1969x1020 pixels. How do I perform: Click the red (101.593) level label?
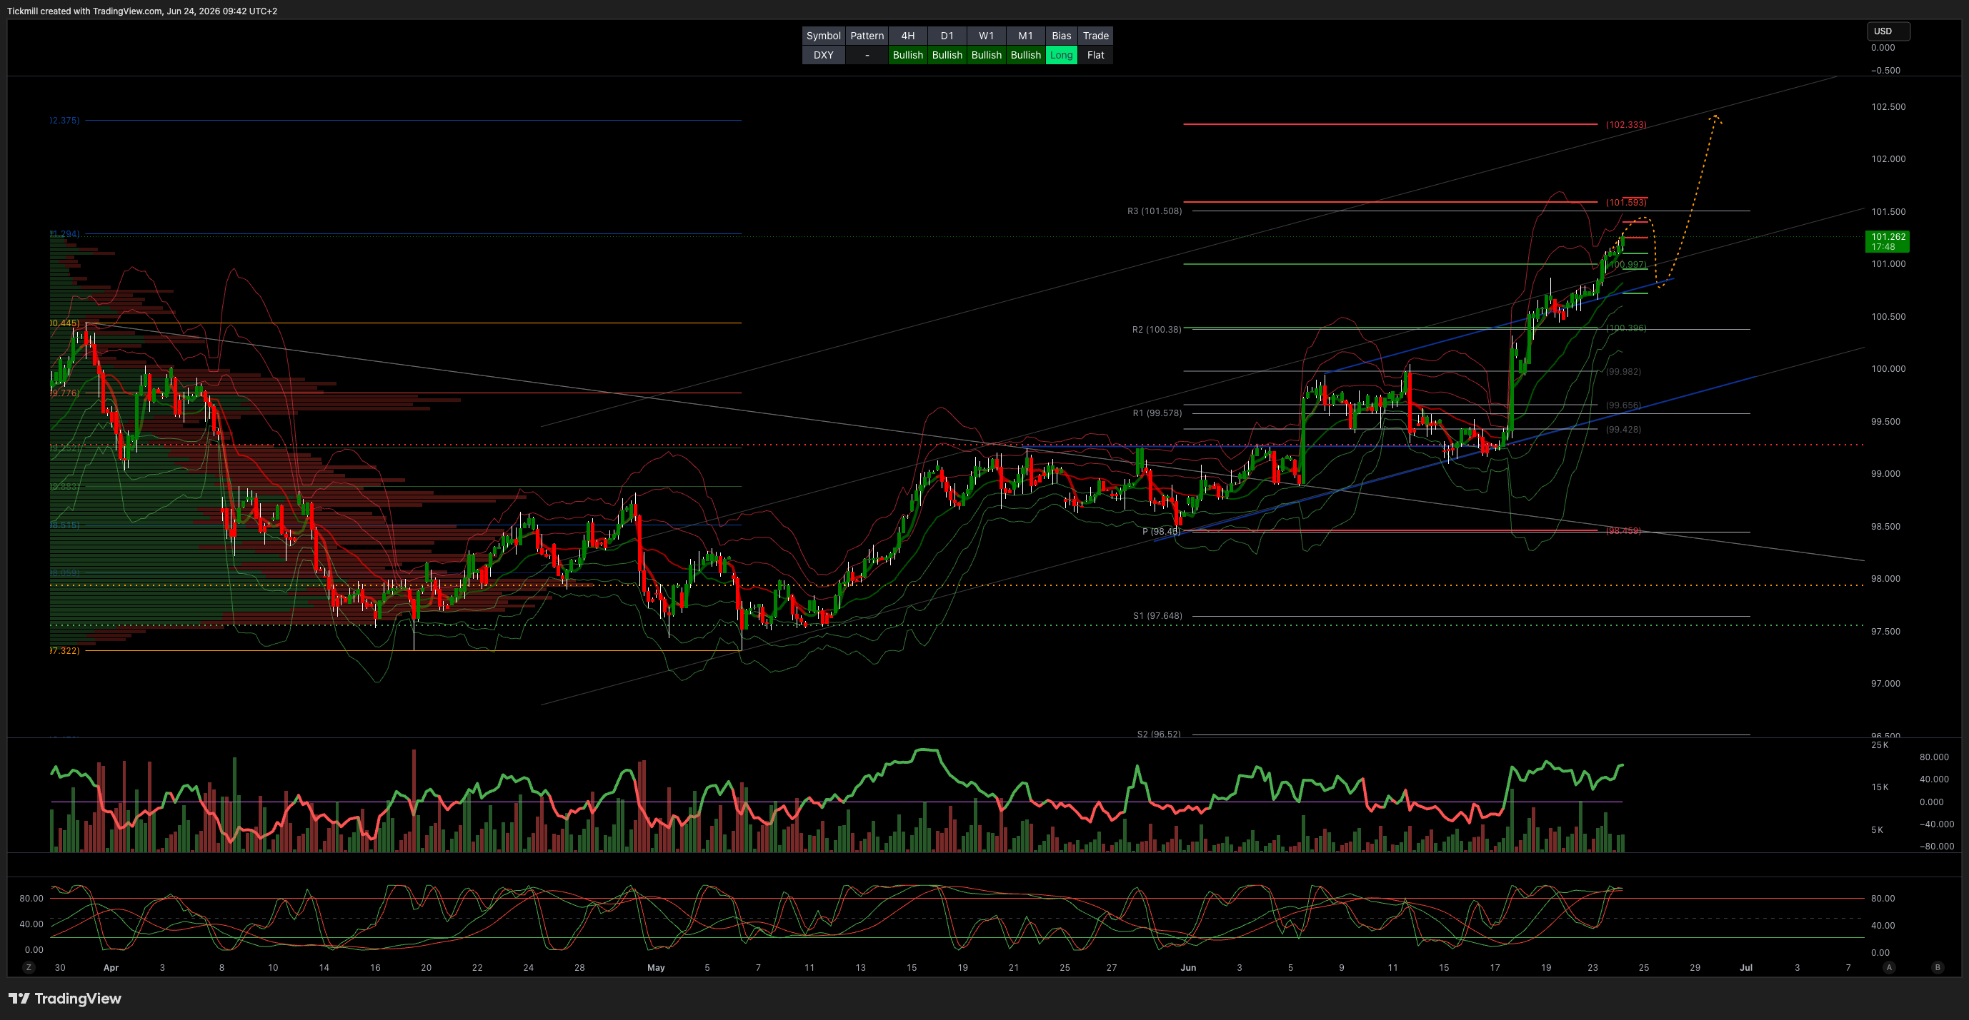tap(1626, 202)
